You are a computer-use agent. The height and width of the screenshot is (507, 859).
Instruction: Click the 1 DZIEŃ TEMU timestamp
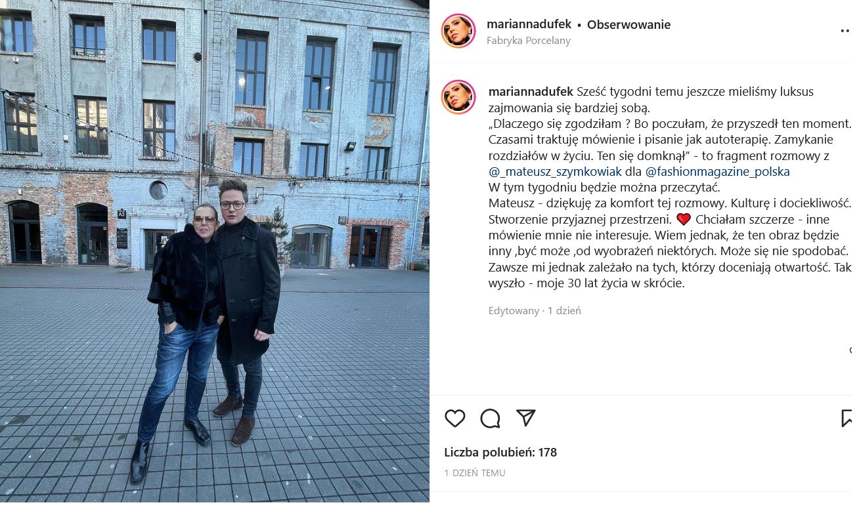[x=475, y=473]
